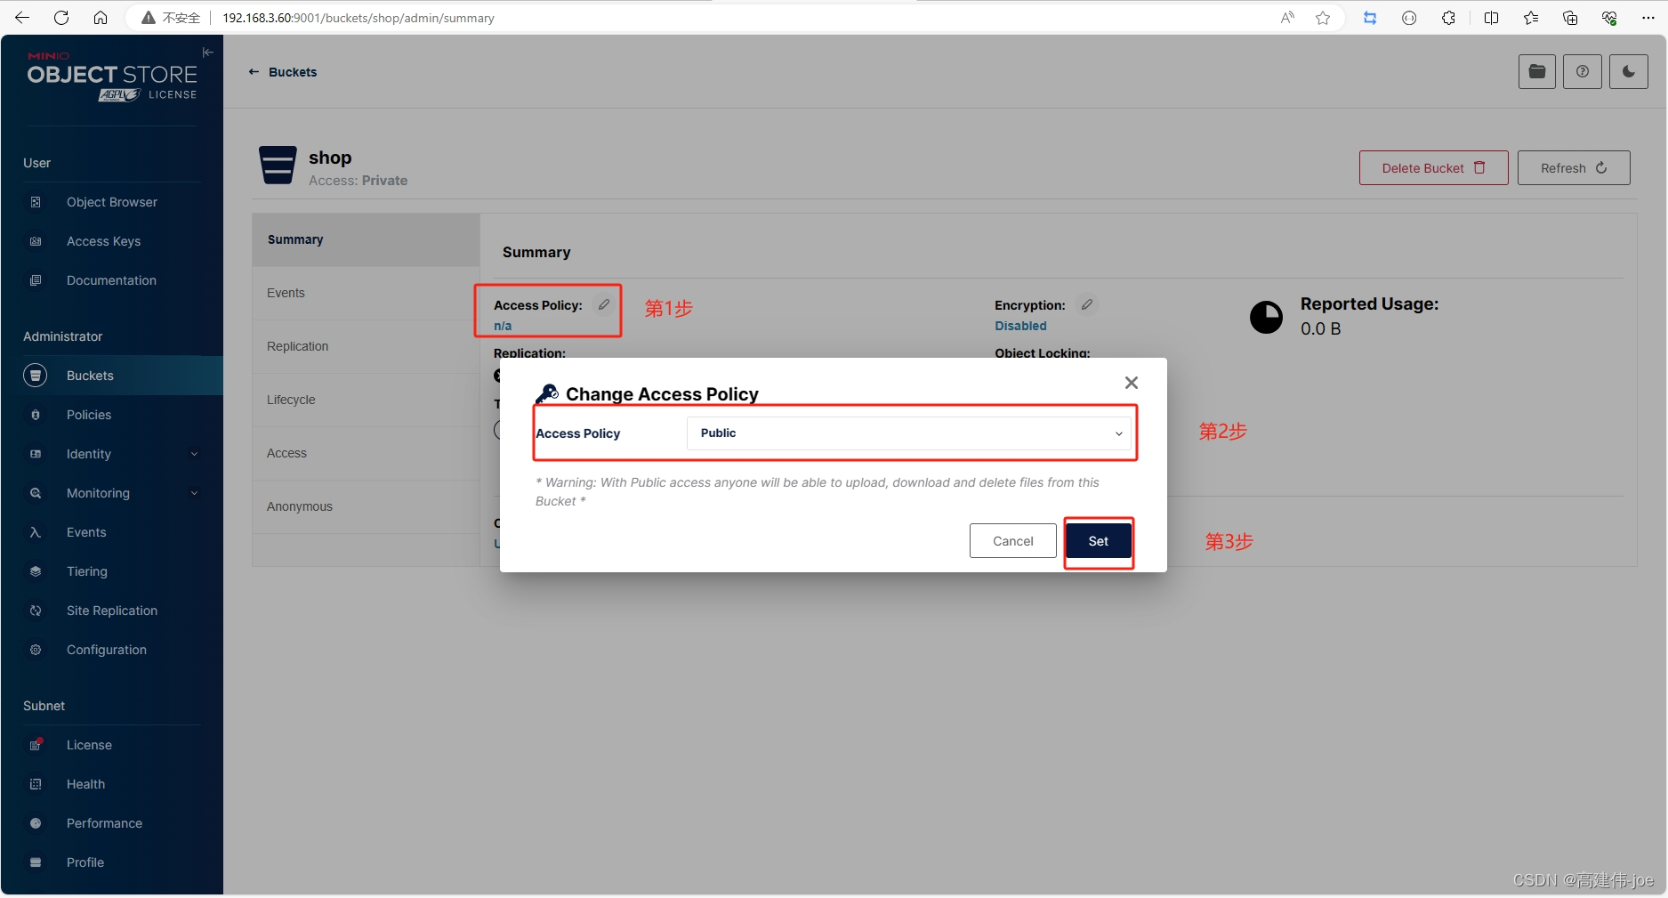Screen dimensions: 1668x898
Task: Click the Delete Bucket button
Action: pyautogui.click(x=1433, y=168)
